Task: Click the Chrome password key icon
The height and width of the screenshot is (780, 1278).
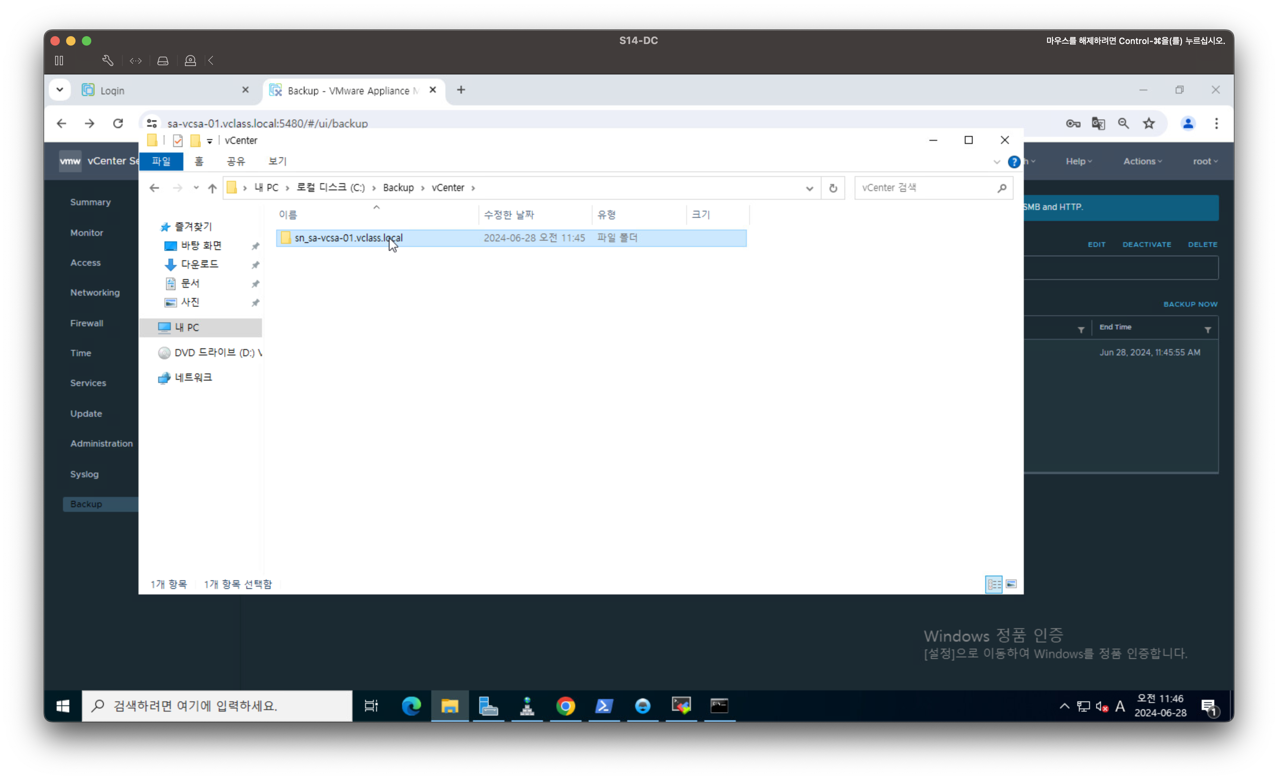Action: click(1073, 123)
